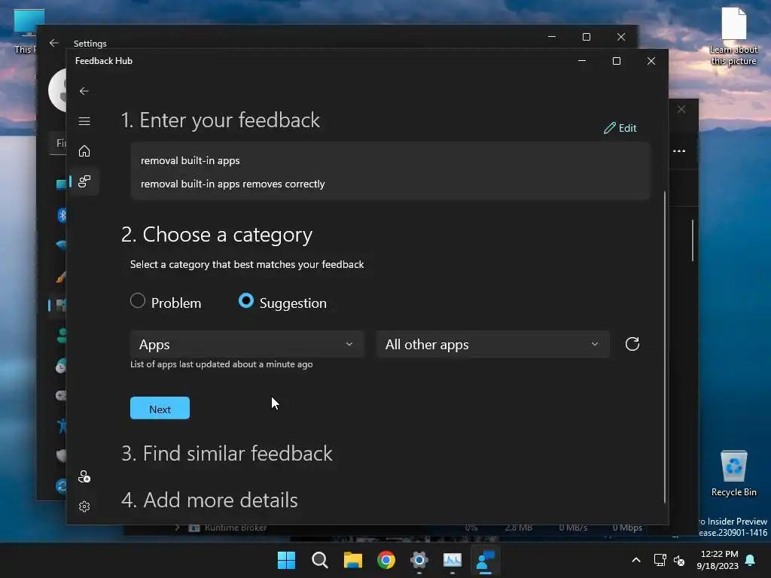Minimize the Feedback Hub window
This screenshot has height=578, width=771.
[x=582, y=61]
